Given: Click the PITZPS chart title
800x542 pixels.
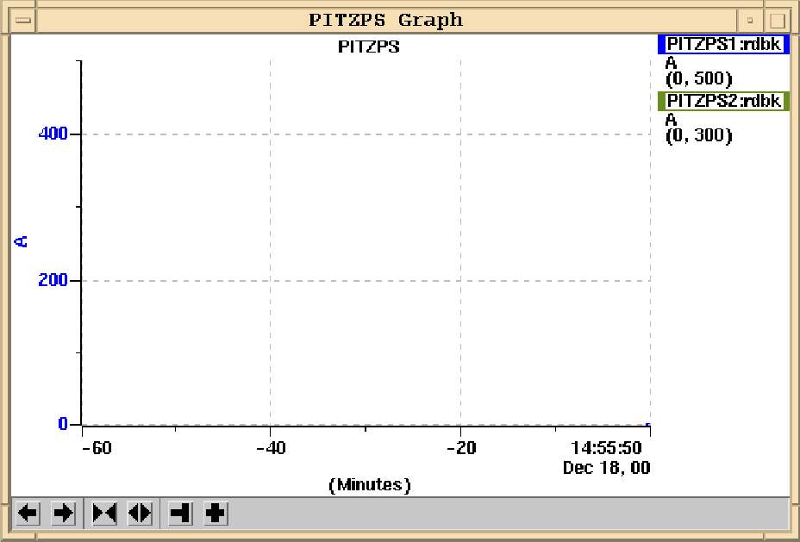Looking at the screenshot, I should [x=369, y=47].
